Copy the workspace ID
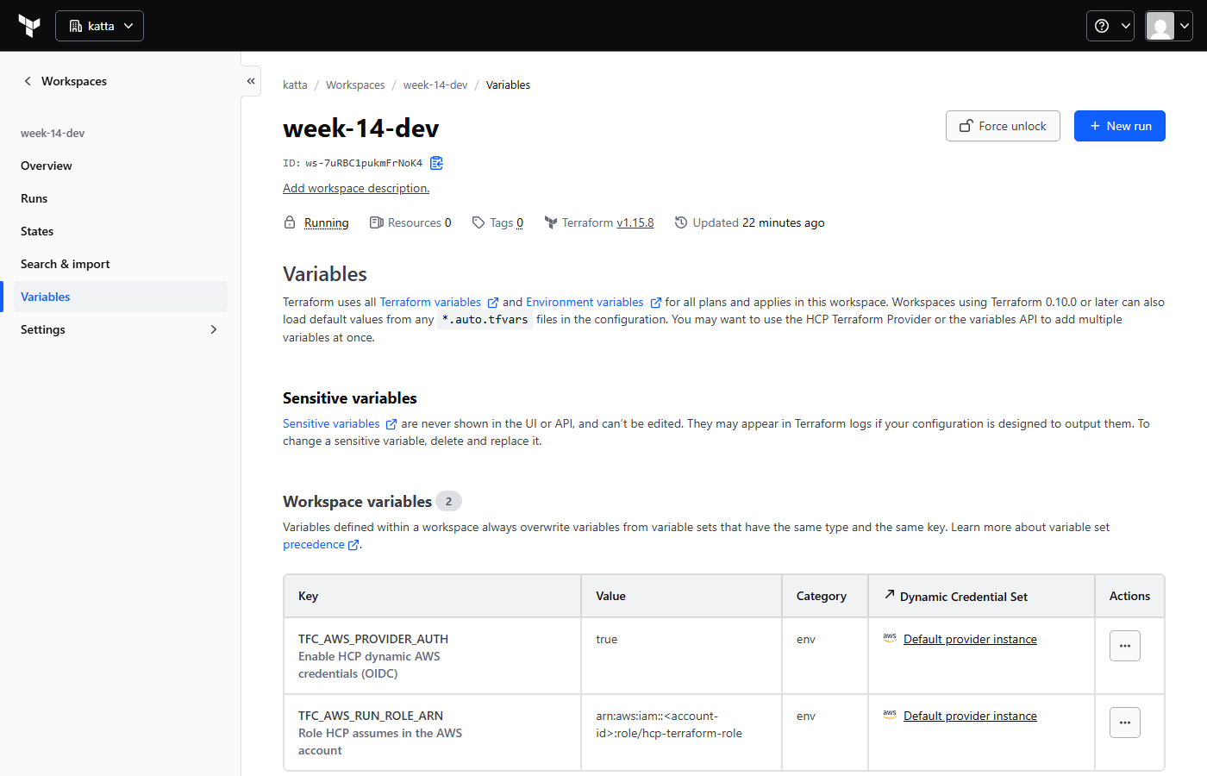This screenshot has width=1207, height=776. click(437, 163)
